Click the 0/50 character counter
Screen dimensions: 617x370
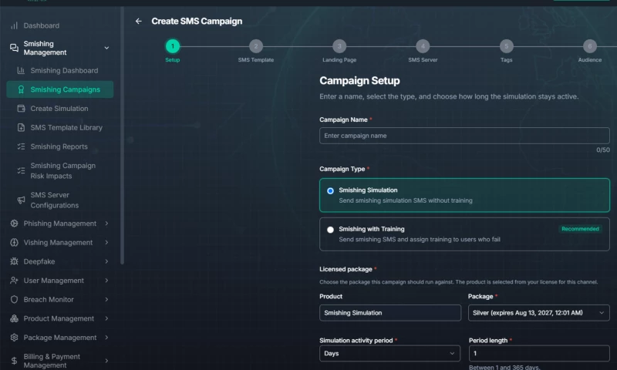[x=603, y=150]
